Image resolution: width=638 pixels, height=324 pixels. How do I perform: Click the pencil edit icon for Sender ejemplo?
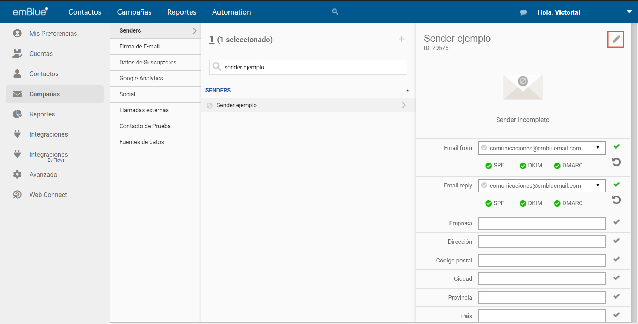[616, 39]
